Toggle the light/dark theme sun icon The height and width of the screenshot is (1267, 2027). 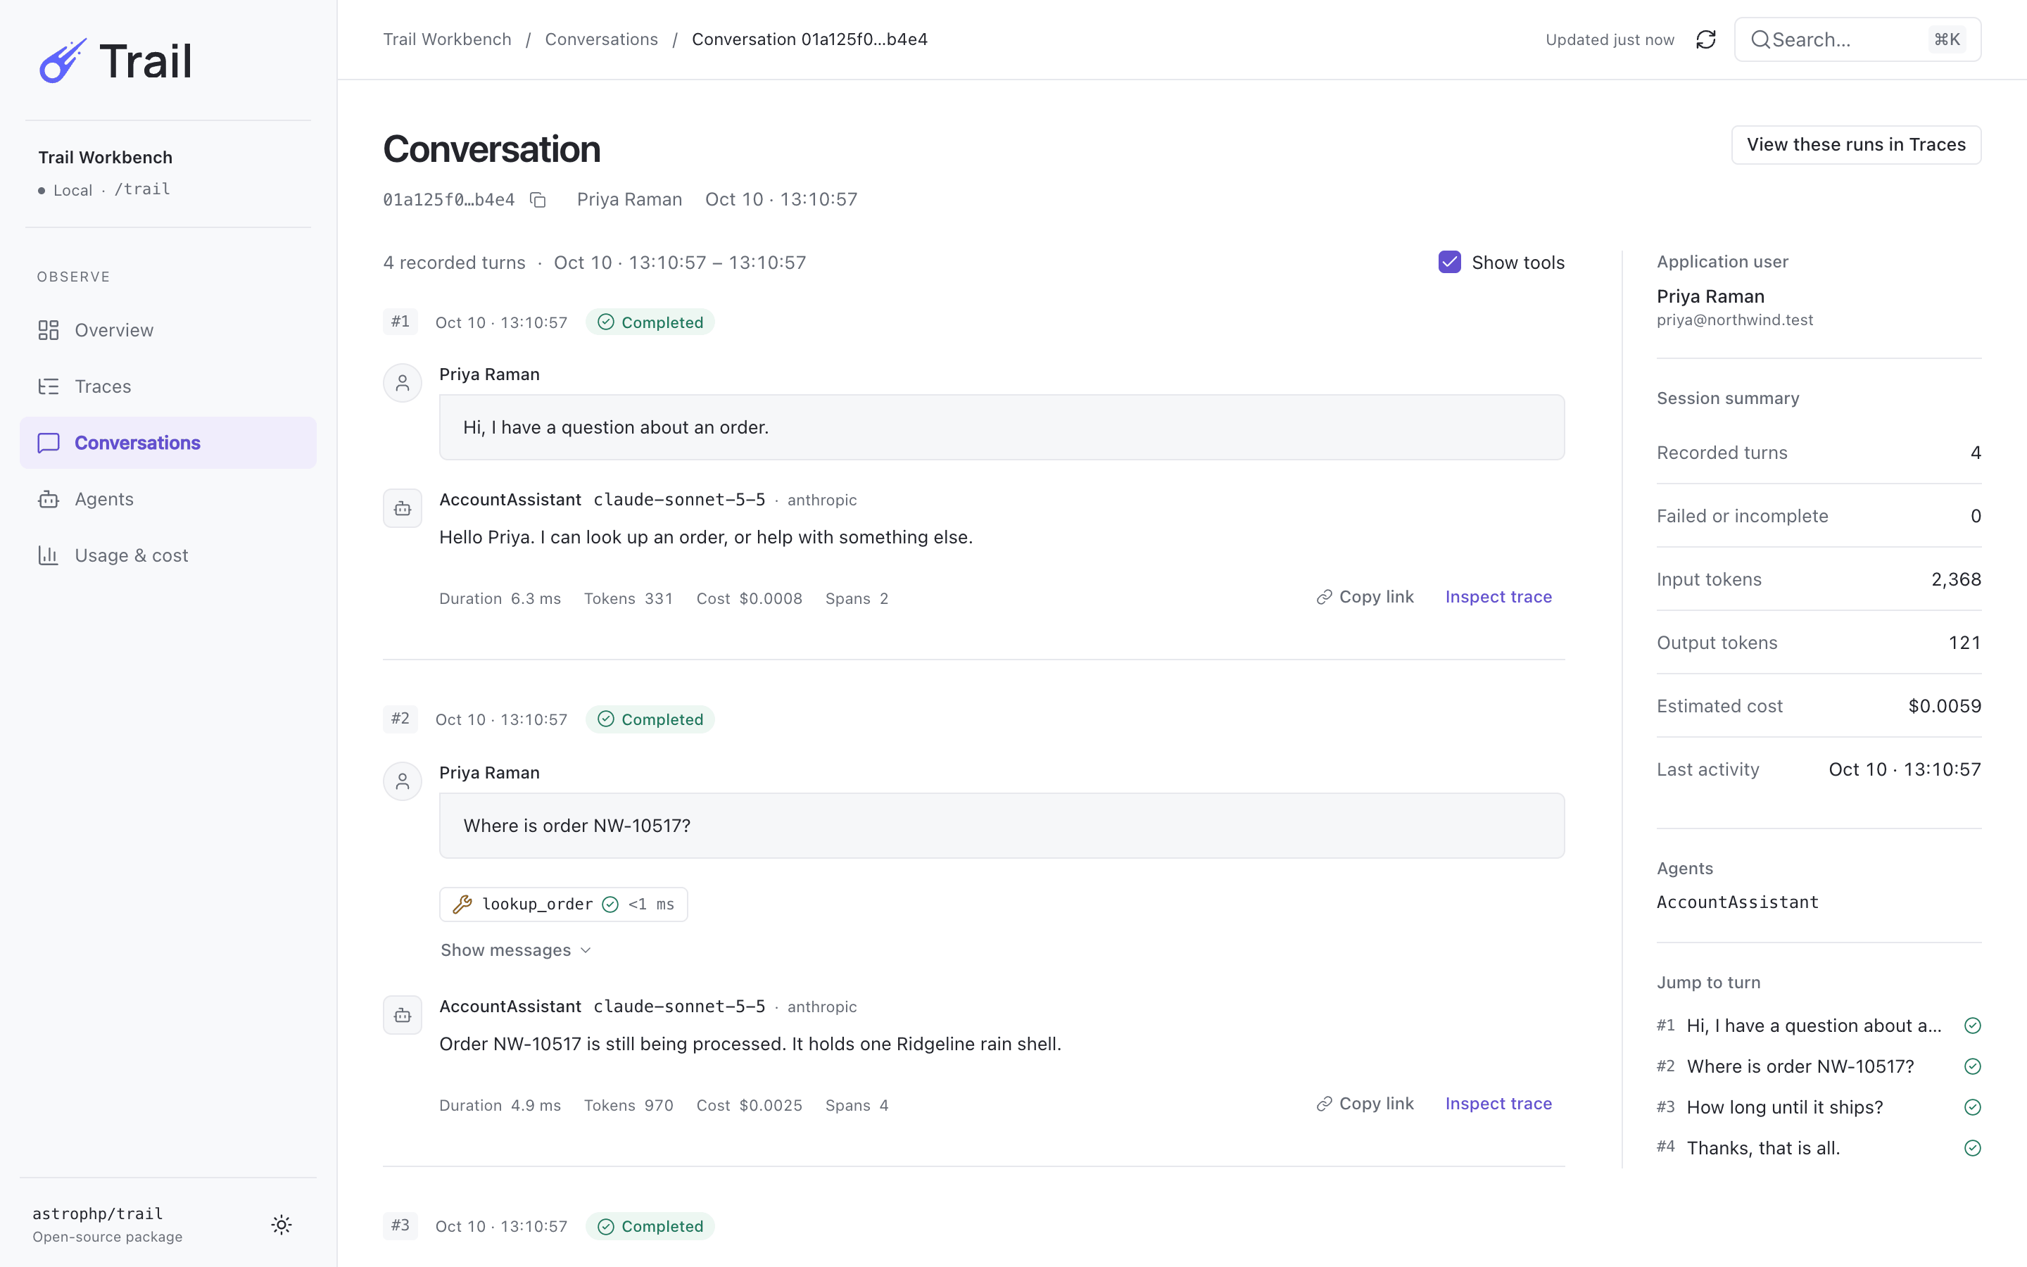pos(282,1224)
